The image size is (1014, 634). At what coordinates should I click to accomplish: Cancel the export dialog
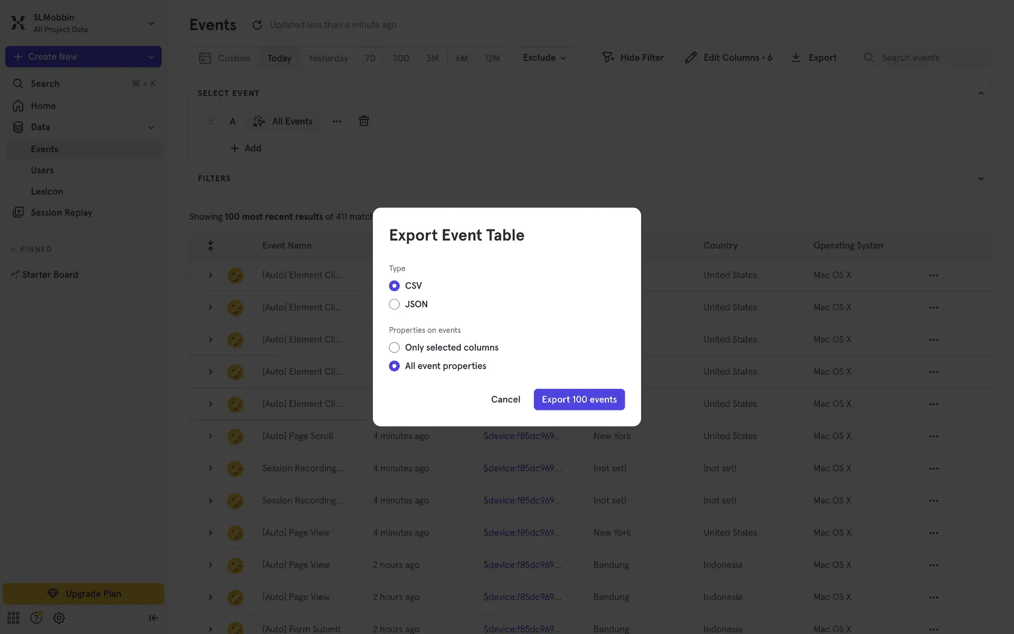tap(505, 399)
